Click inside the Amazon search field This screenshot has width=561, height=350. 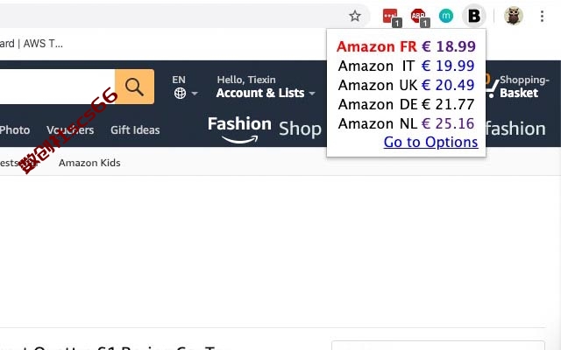click(57, 87)
